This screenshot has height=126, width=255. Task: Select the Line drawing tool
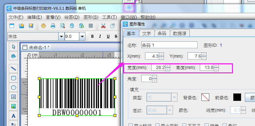pyautogui.click(x=14, y=68)
